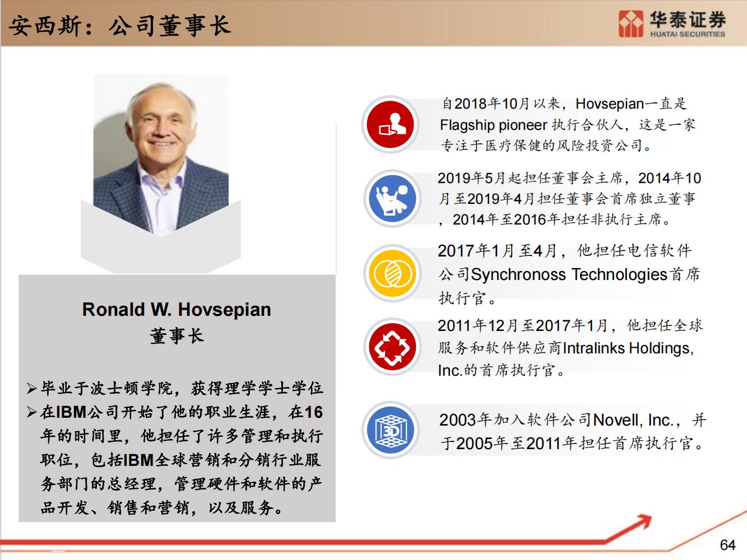The width and height of the screenshot is (747, 560).
Task: Click the blue seated meeting icon
Action: pyautogui.click(x=392, y=198)
